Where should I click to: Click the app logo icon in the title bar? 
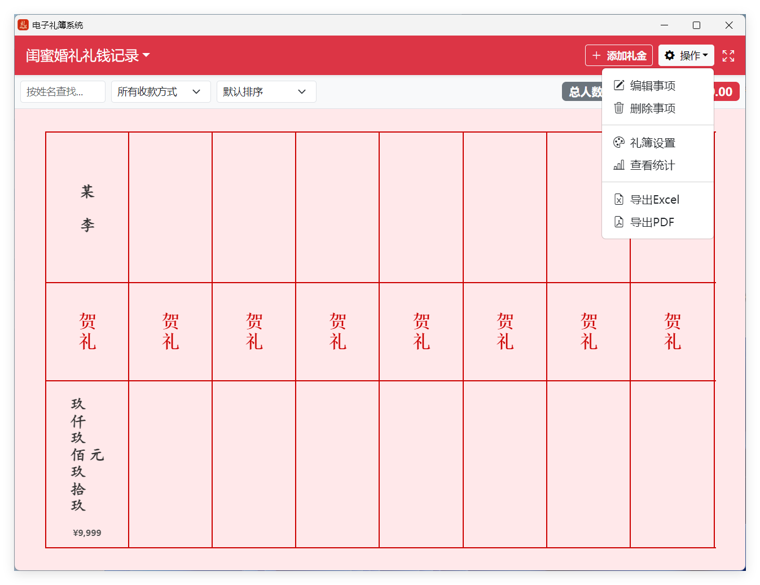(22, 24)
